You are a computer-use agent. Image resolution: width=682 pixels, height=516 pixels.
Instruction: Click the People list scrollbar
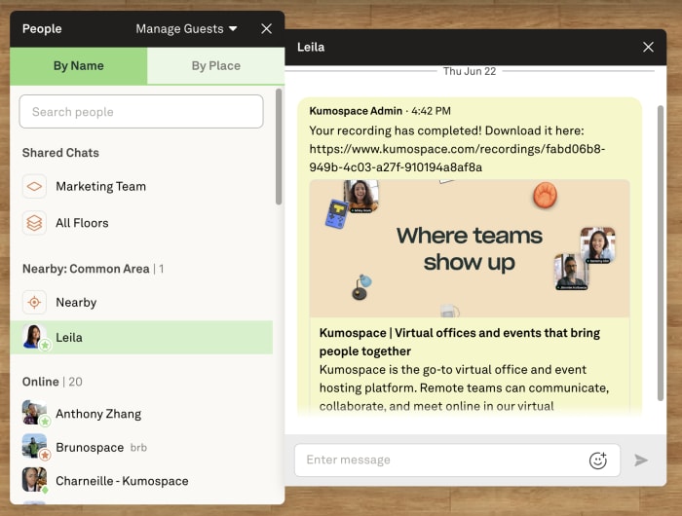coord(279,146)
